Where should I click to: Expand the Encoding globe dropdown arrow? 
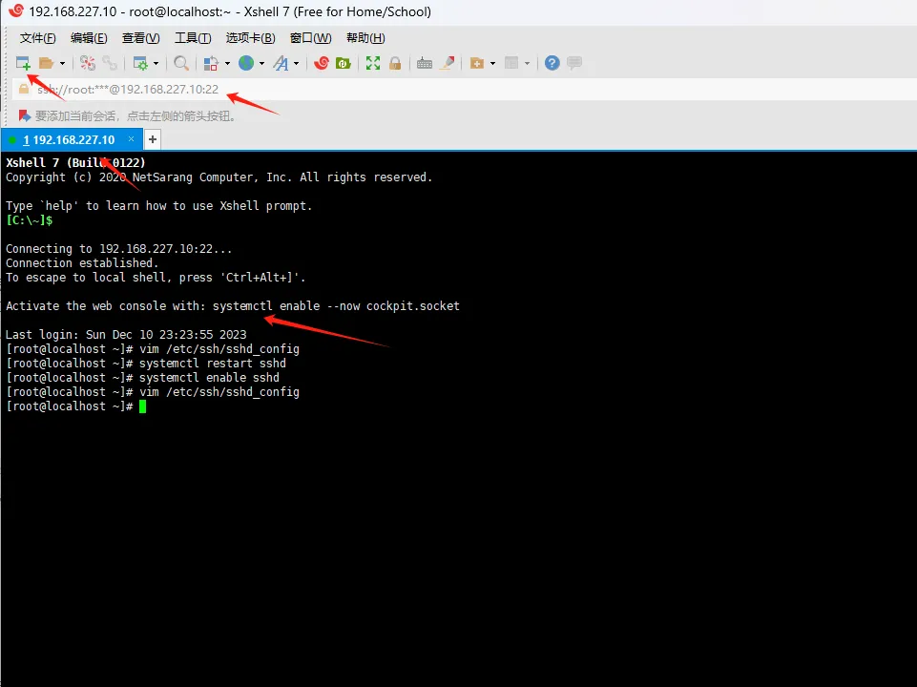[261, 63]
